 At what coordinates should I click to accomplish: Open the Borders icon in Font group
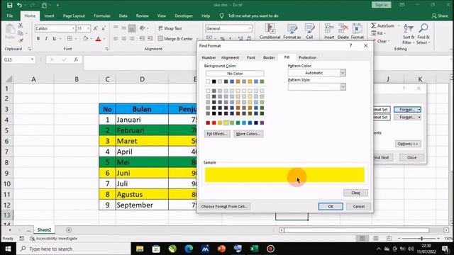[70, 38]
